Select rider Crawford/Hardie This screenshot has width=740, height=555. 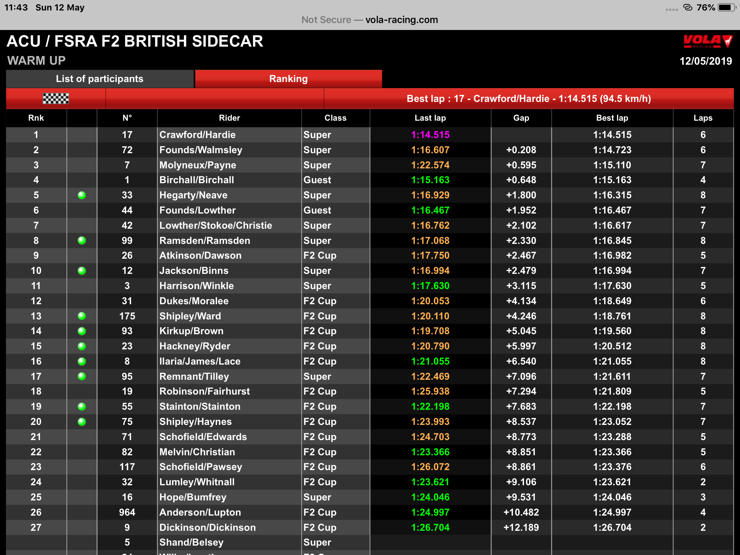tap(197, 135)
